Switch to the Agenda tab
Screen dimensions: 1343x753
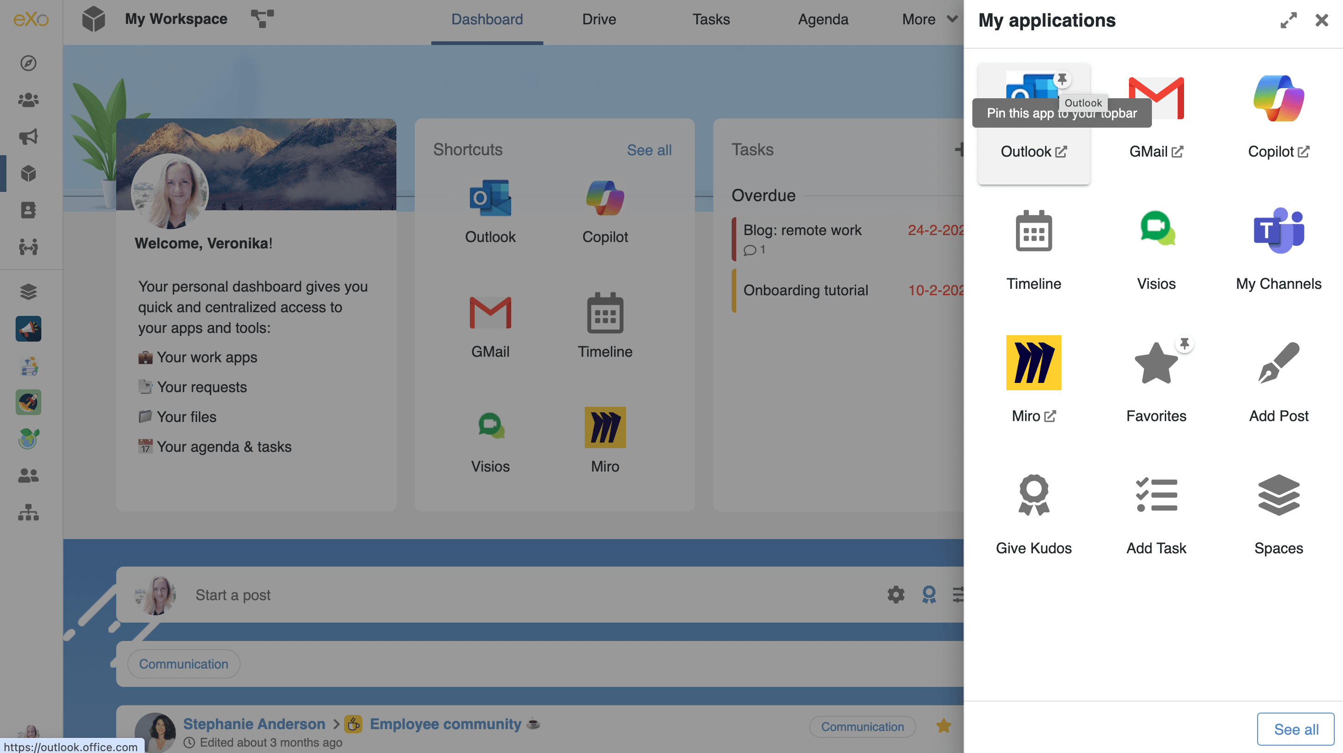point(823,19)
